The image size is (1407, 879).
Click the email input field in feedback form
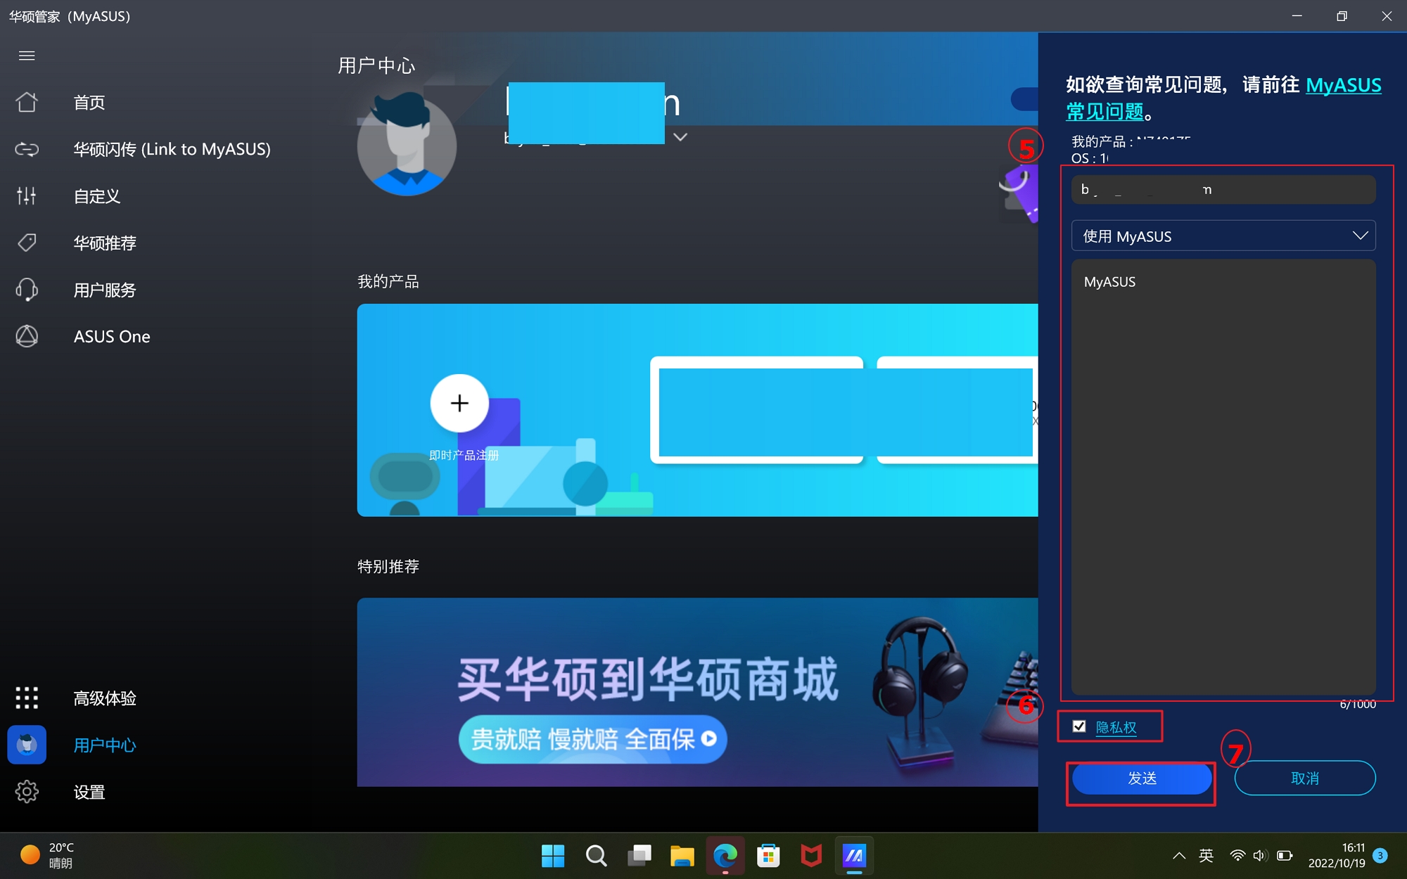[1223, 190]
